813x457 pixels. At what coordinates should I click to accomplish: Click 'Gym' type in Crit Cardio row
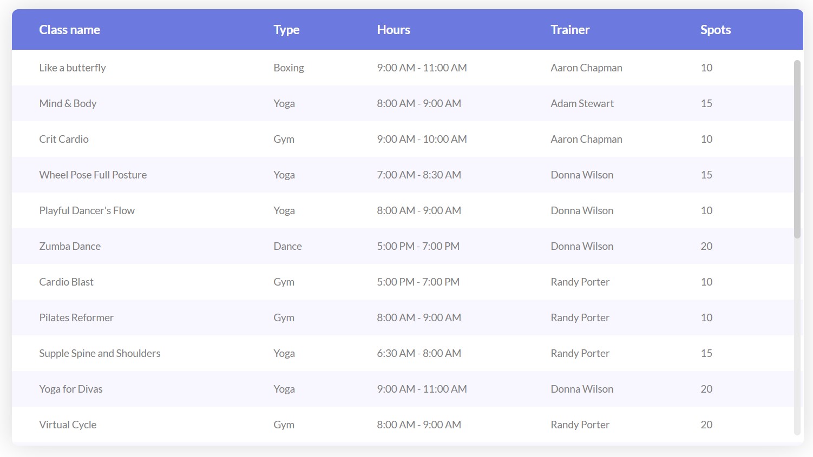pyautogui.click(x=284, y=139)
